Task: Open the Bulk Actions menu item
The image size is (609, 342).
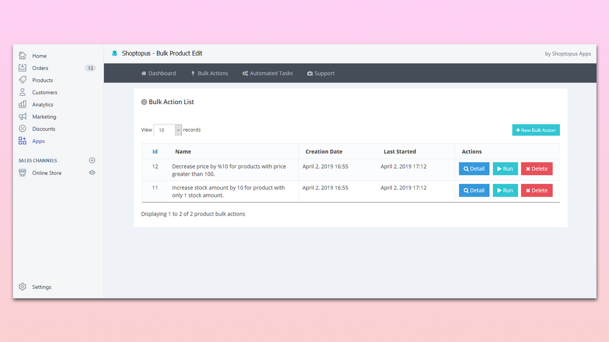Action: (209, 73)
